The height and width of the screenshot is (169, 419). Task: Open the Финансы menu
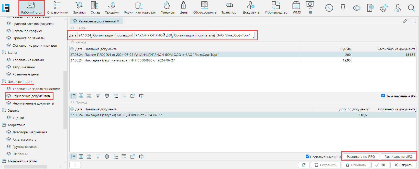167,8
